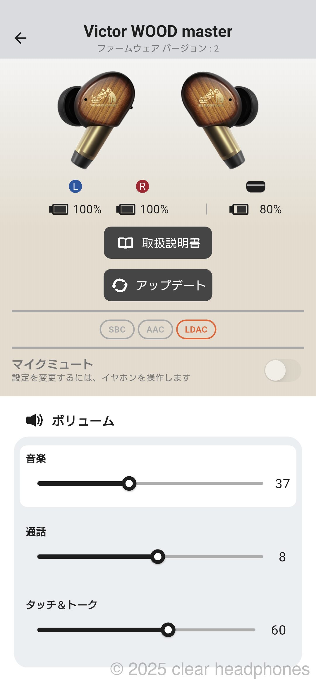Tap the left earbud product image
316x685 pixels.
tap(97, 117)
